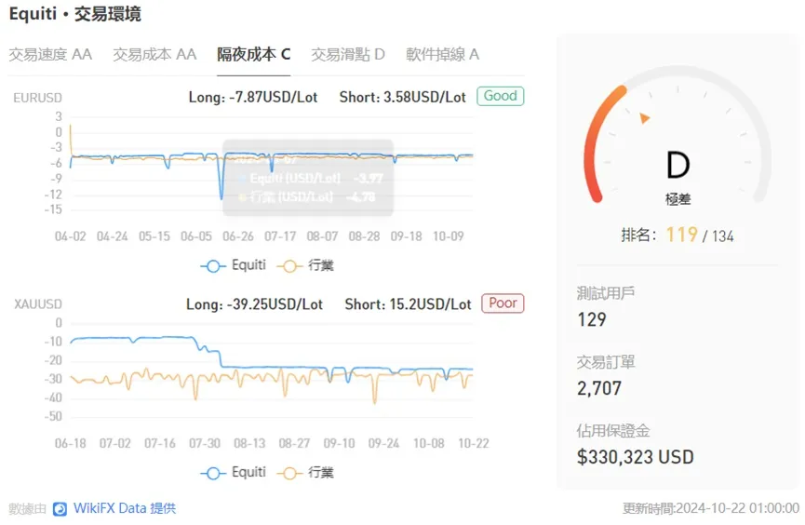Screen dimensions: 805x525
Task: Click the 04-02 date on EURUSD axis
Action: pos(71,236)
